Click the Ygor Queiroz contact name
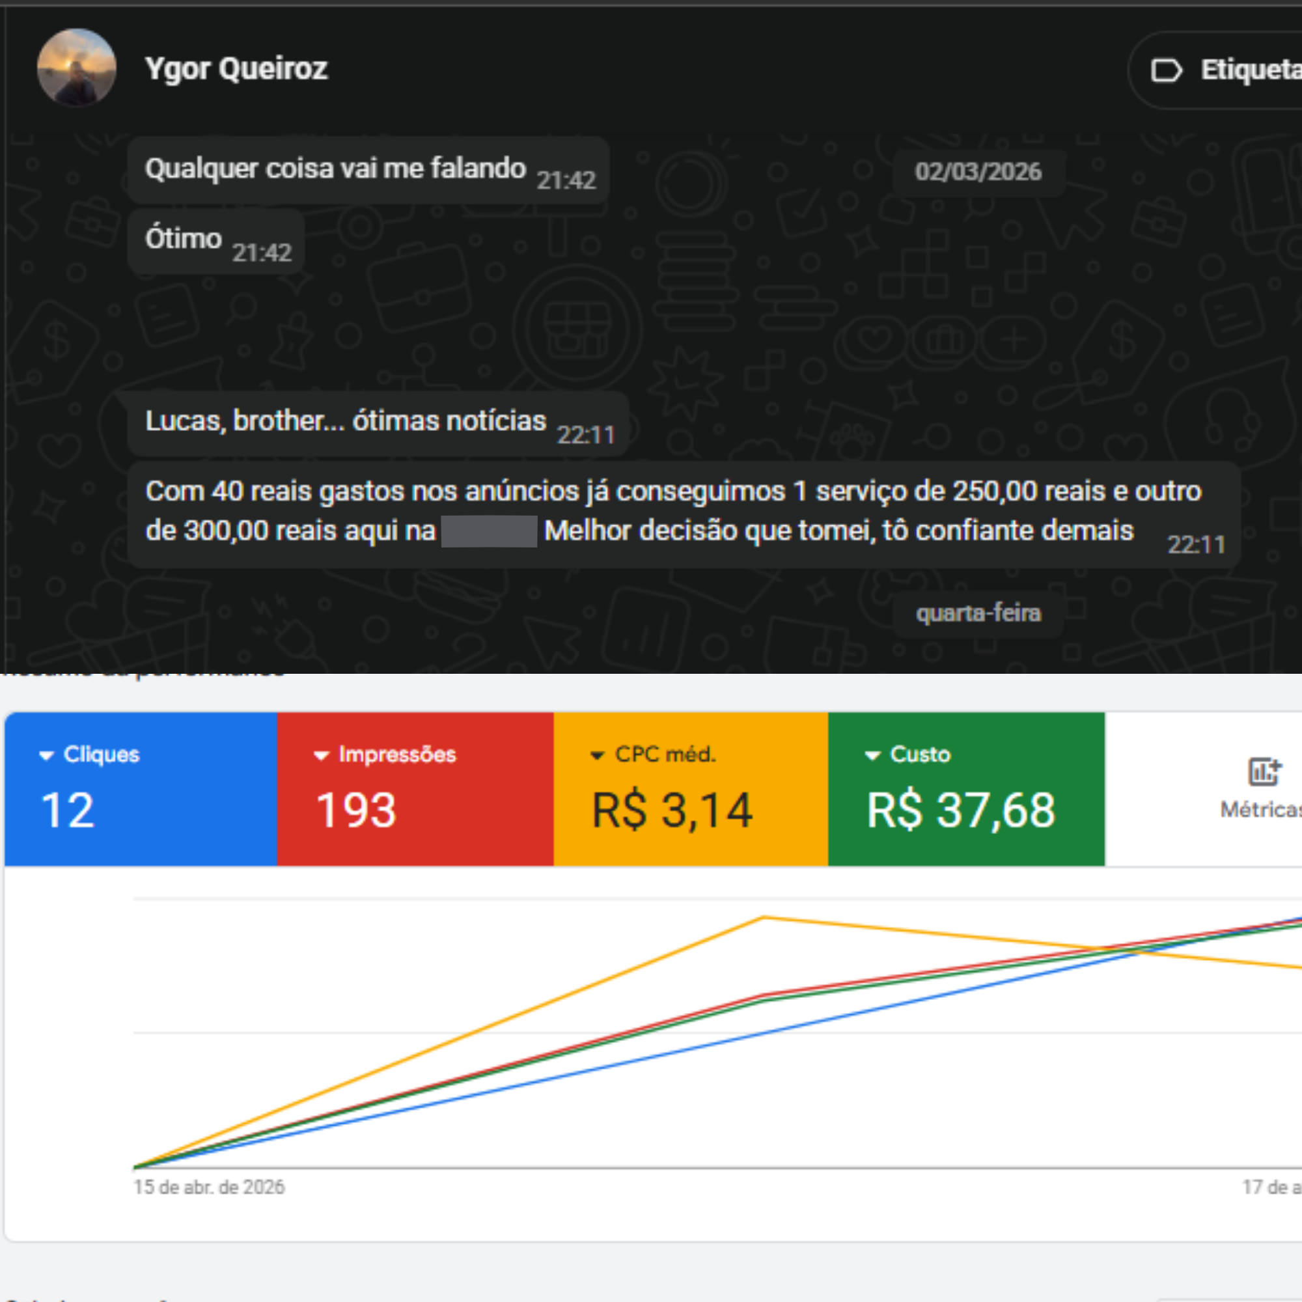Screen dimensions: 1302x1302 [236, 69]
